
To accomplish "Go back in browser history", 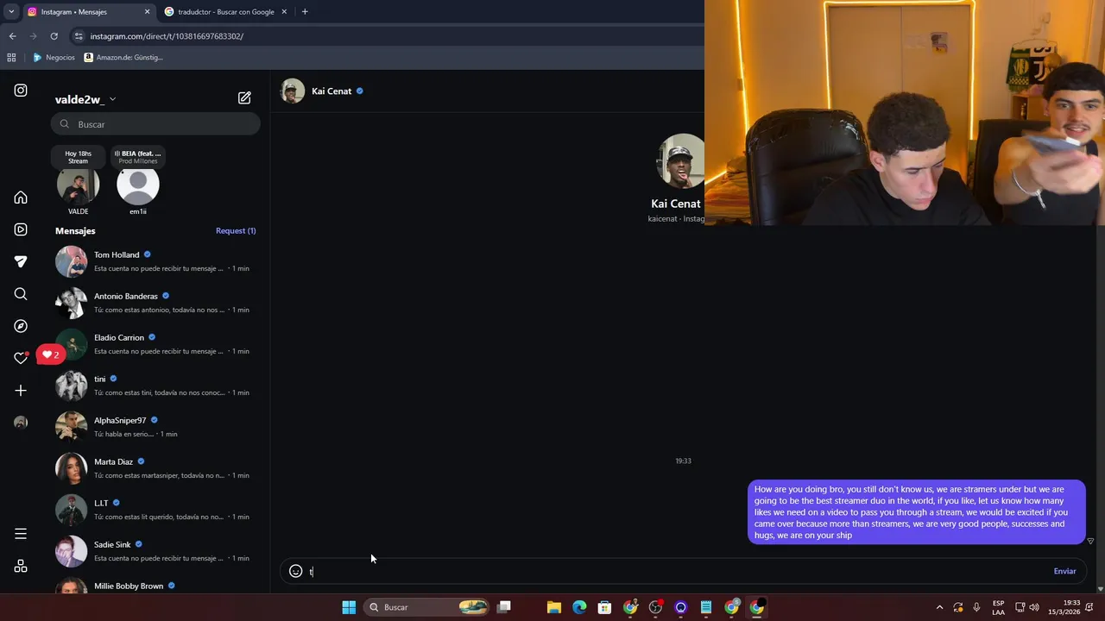I will click(12, 36).
